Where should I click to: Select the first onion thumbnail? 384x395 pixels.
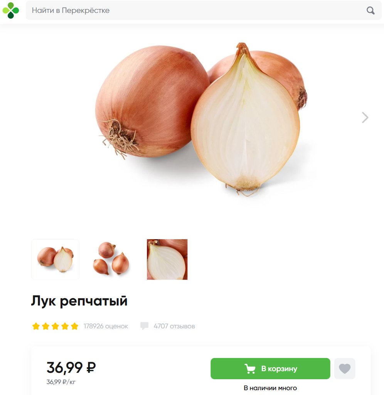coord(56,259)
